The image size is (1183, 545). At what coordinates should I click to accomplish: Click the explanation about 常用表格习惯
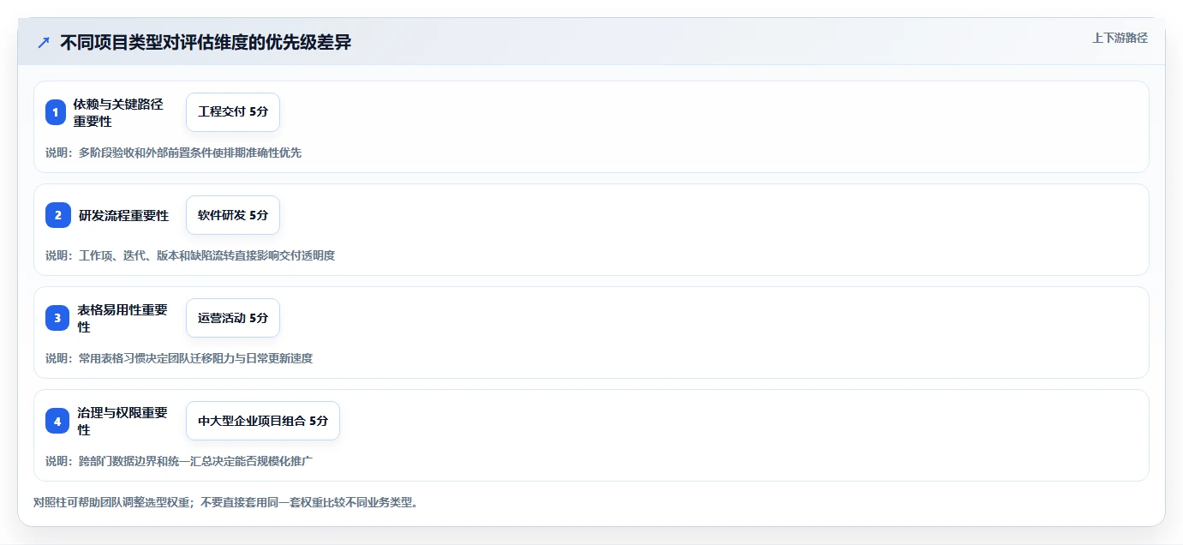tap(179, 358)
